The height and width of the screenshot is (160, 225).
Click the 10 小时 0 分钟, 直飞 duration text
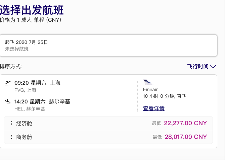[165, 96]
